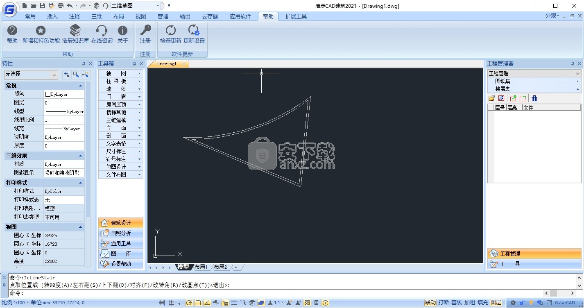Open 设置帮助 in the toolbox
The width and height of the screenshot is (584, 308).
(121, 264)
